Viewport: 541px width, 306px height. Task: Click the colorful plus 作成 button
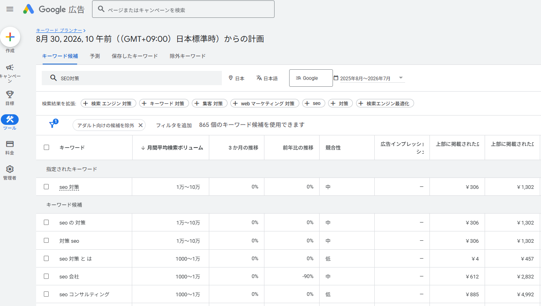[10, 37]
